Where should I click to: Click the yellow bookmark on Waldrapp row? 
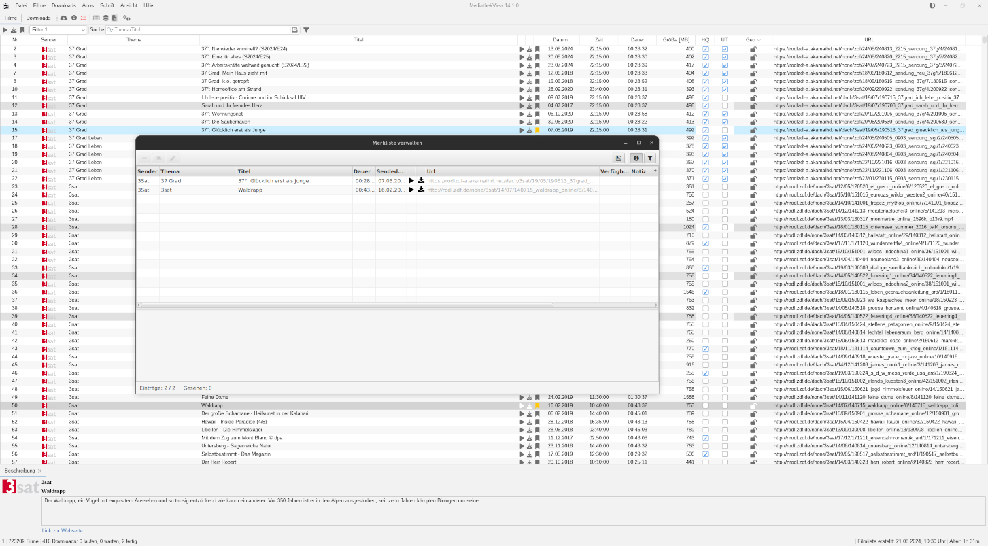coord(537,405)
